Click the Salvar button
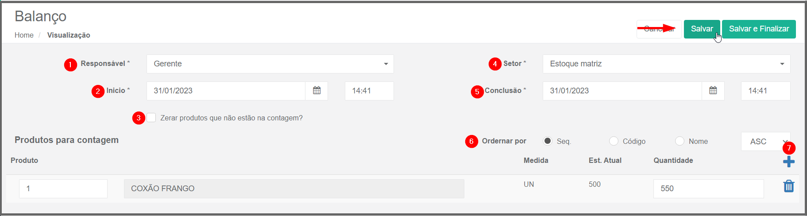 [702, 29]
